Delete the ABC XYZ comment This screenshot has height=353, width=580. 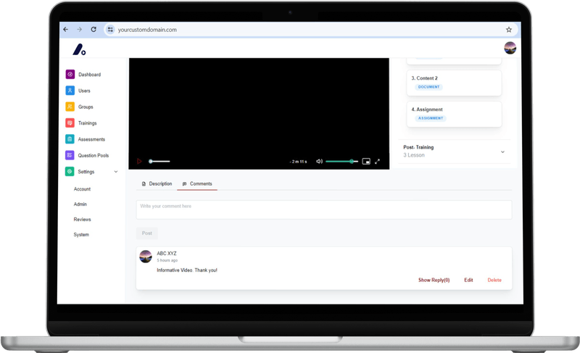494,280
